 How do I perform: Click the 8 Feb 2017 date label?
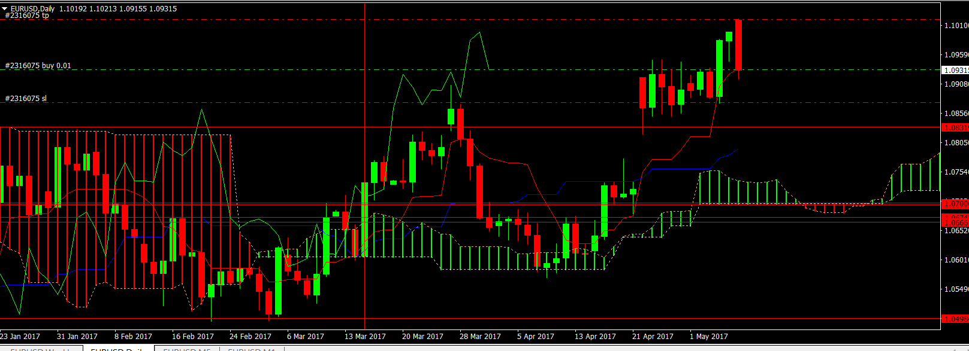(133, 337)
